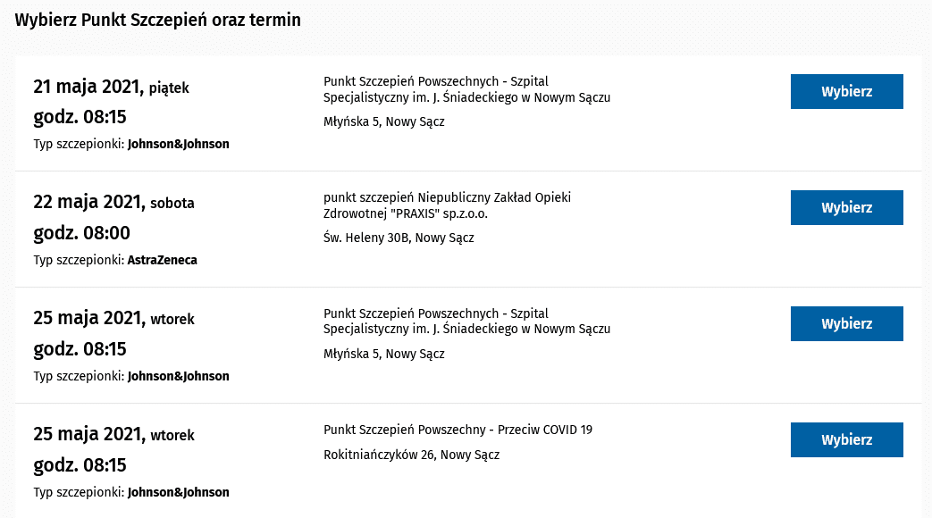Click the Szpital Specjalistyczny name in the 21 maja row
932x518 pixels.
(x=466, y=89)
